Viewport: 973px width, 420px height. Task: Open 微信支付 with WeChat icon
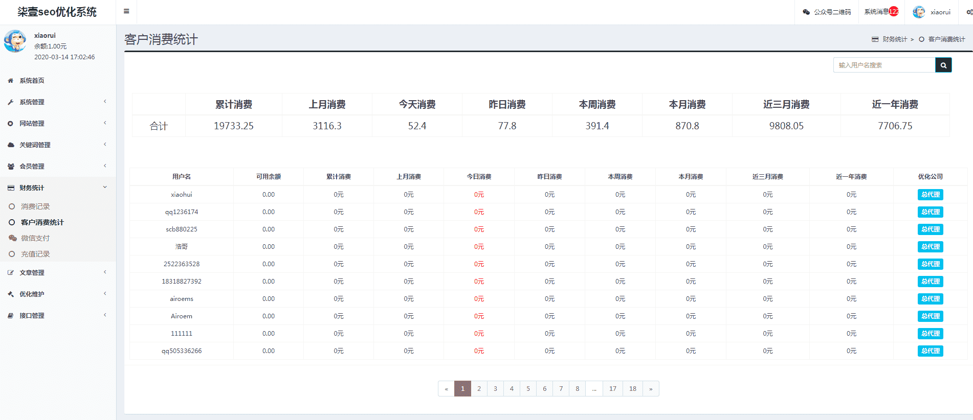pos(13,238)
